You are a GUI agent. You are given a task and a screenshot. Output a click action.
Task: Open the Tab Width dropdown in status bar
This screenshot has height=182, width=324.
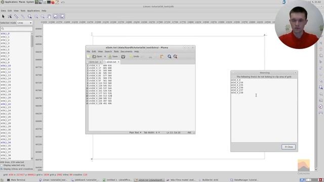(x=152, y=132)
